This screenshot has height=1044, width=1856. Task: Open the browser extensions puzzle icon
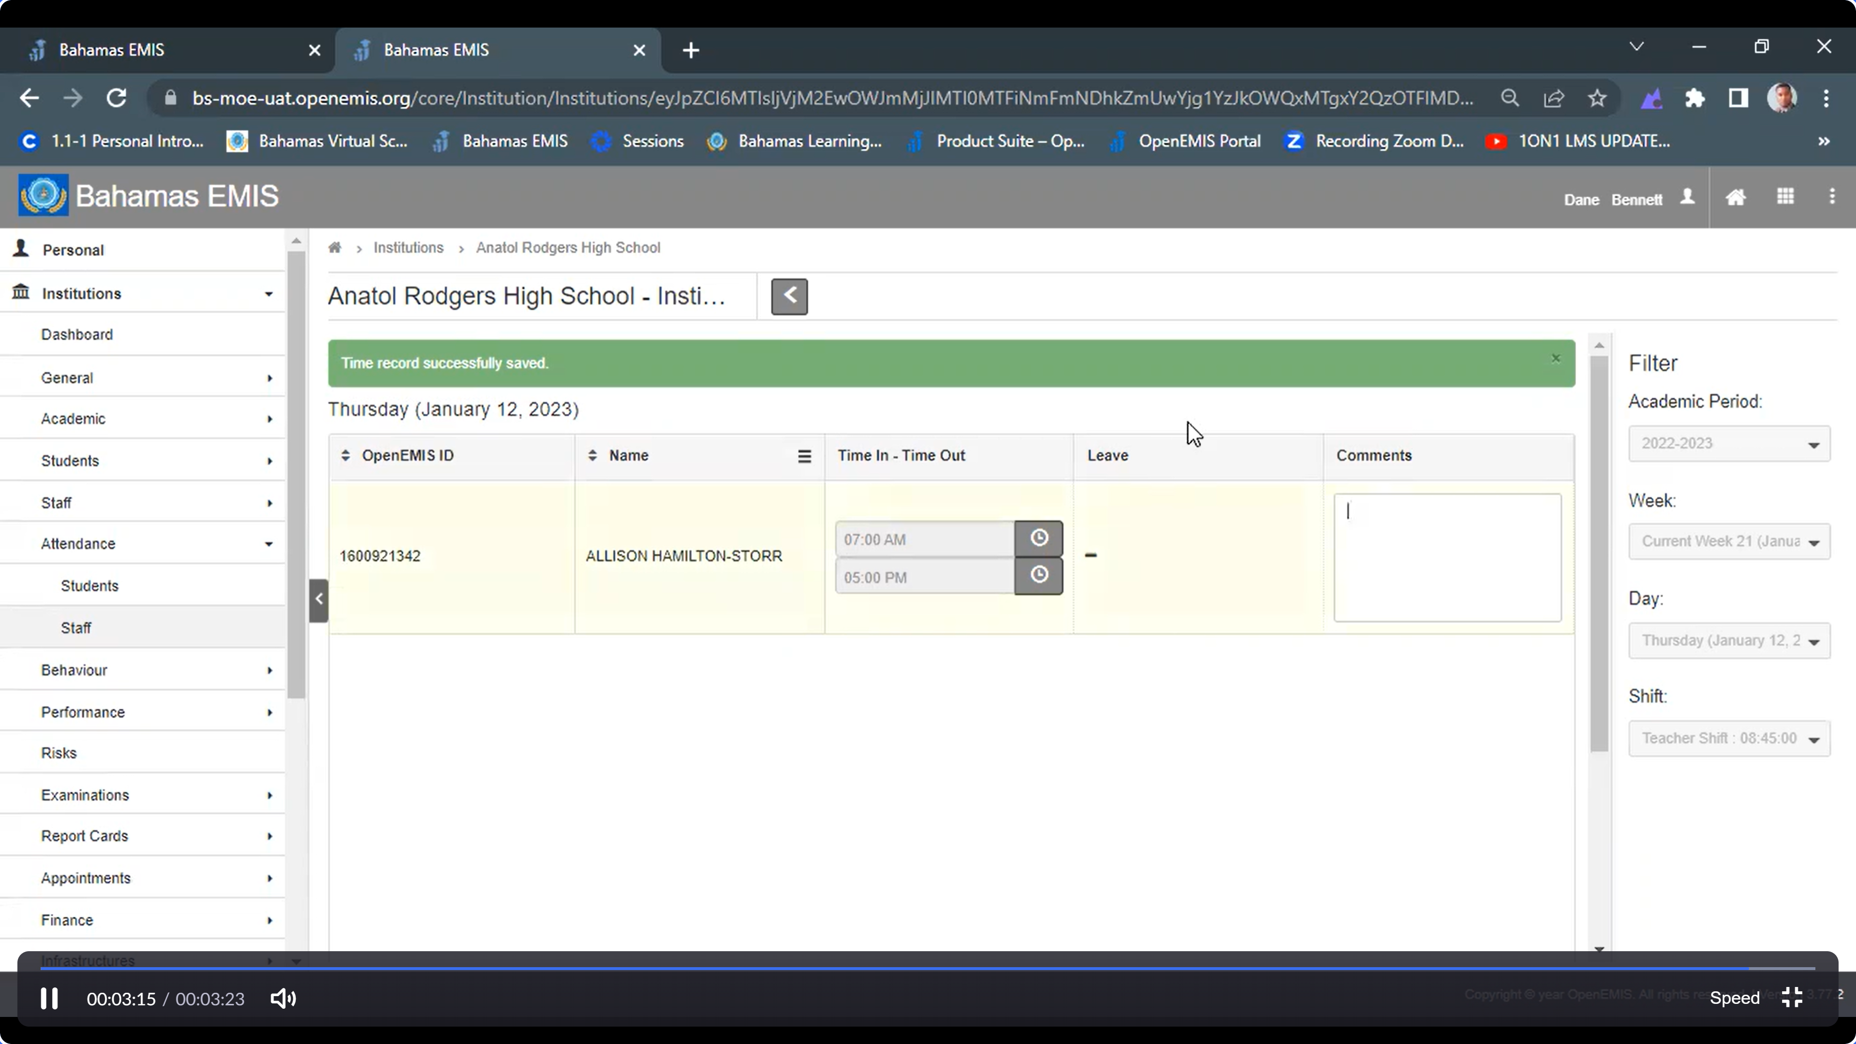[1695, 98]
